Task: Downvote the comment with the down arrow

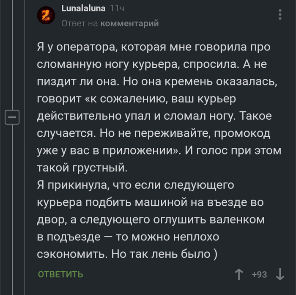Action: click(x=280, y=275)
